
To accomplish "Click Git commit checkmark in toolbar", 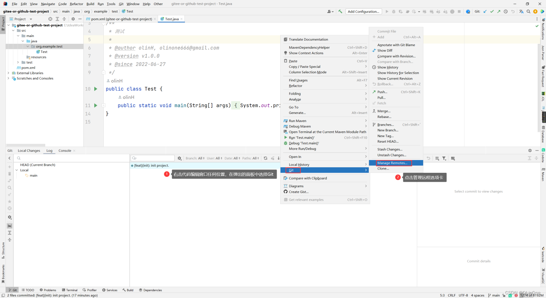I will 492,11.
